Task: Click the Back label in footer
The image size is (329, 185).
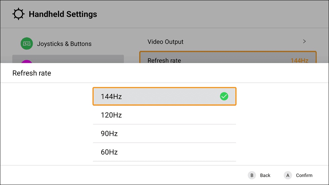Action: 265,175
